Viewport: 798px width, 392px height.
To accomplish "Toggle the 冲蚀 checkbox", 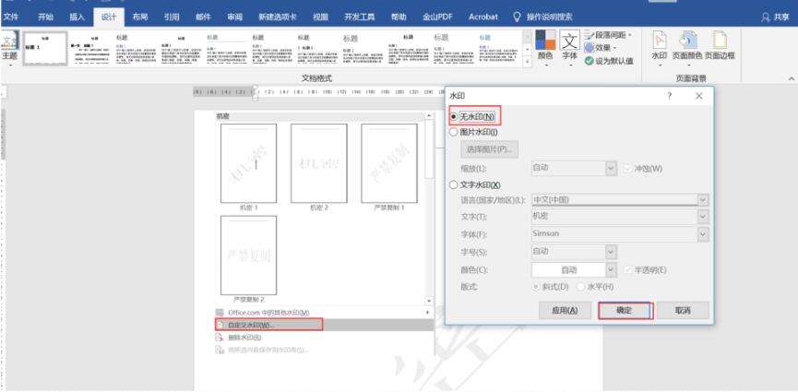I will (627, 168).
